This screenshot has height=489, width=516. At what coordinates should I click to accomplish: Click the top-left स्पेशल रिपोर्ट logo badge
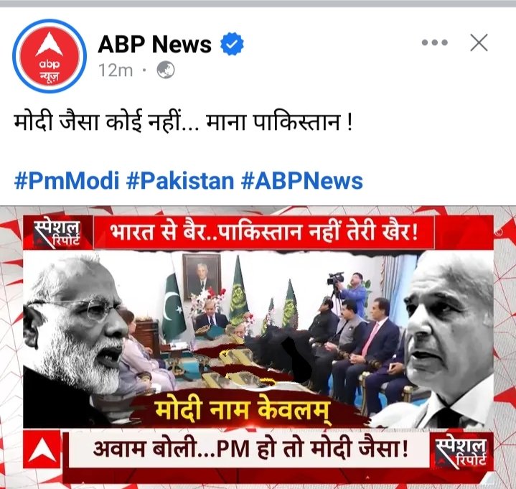pos(57,233)
